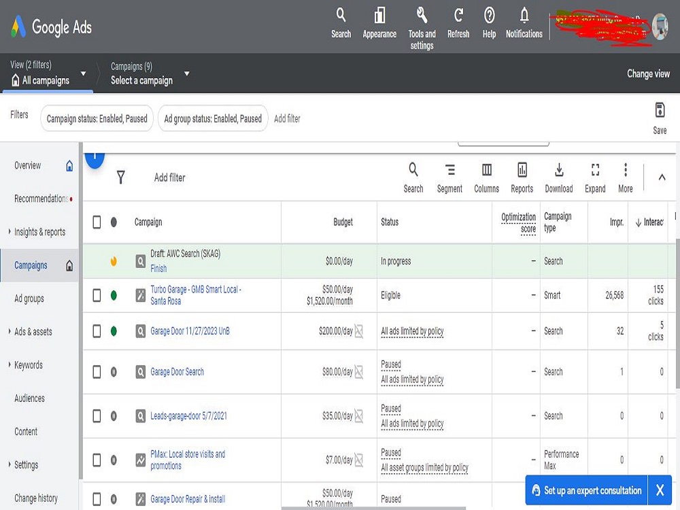Click the Refresh icon

pyautogui.click(x=458, y=15)
